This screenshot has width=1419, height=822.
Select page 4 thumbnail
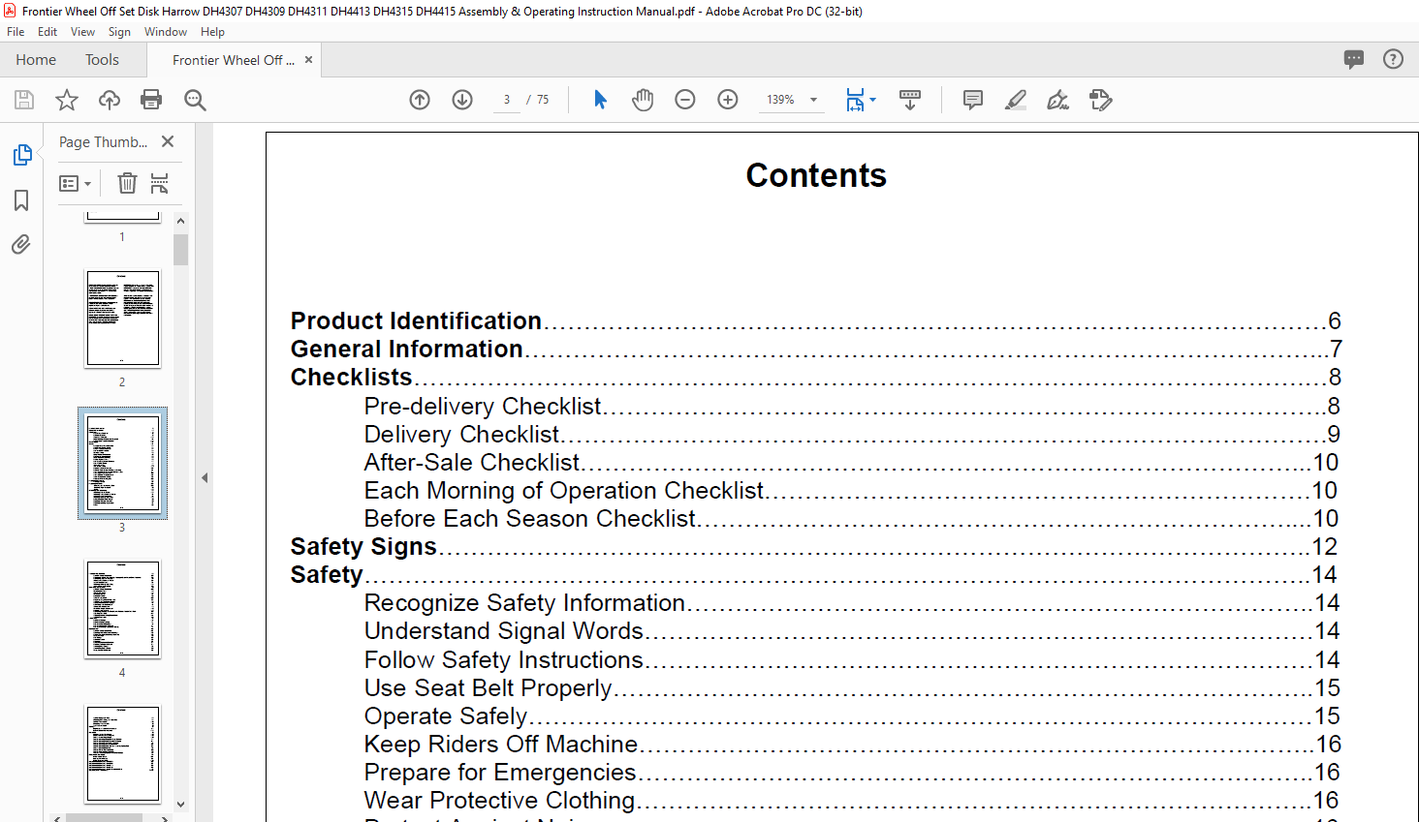[x=123, y=609]
